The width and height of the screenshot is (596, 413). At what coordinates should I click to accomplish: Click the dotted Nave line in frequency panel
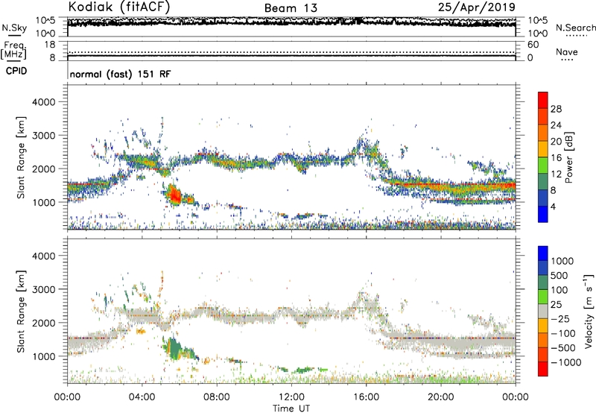[x=291, y=52]
